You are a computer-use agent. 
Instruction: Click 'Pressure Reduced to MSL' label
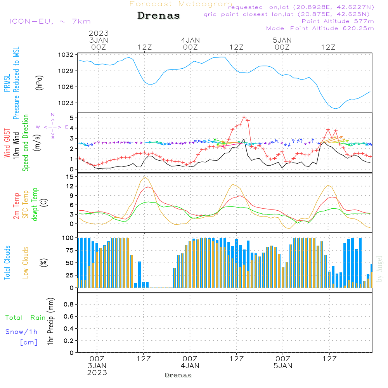click(16, 83)
